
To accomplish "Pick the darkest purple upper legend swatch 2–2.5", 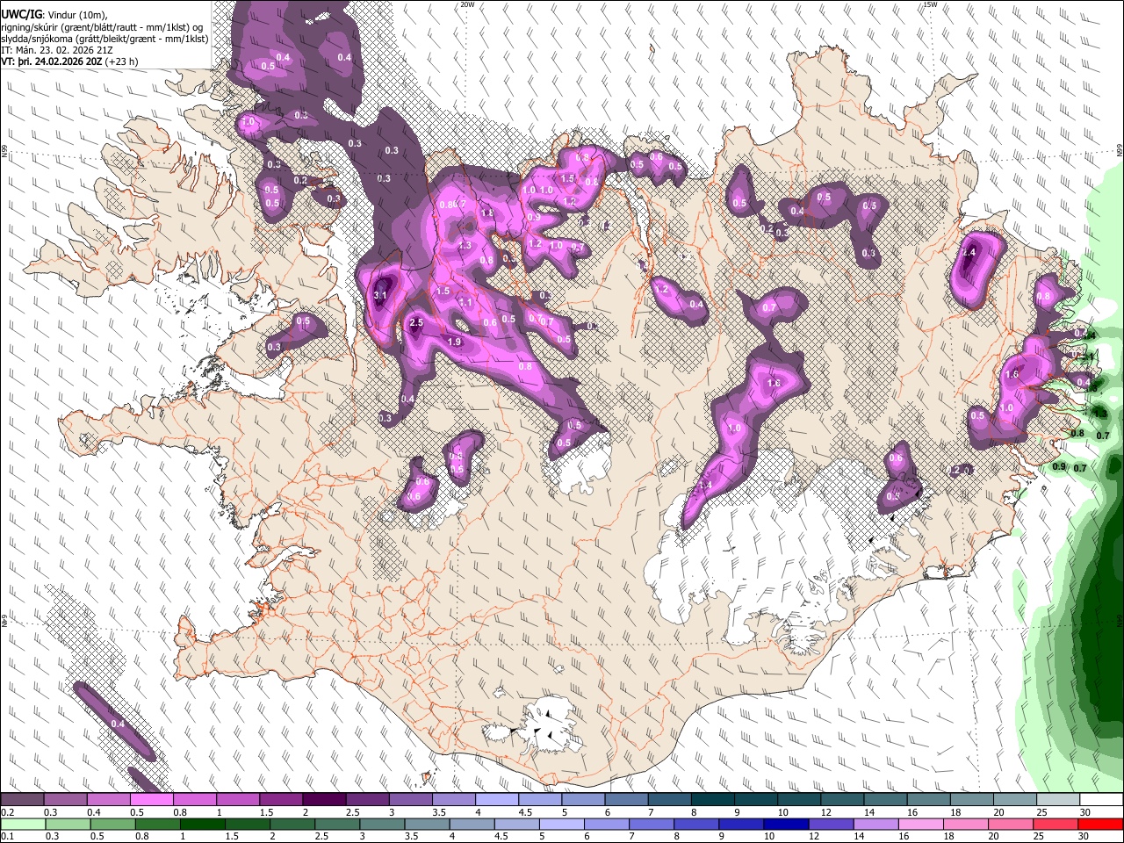I will [324, 800].
